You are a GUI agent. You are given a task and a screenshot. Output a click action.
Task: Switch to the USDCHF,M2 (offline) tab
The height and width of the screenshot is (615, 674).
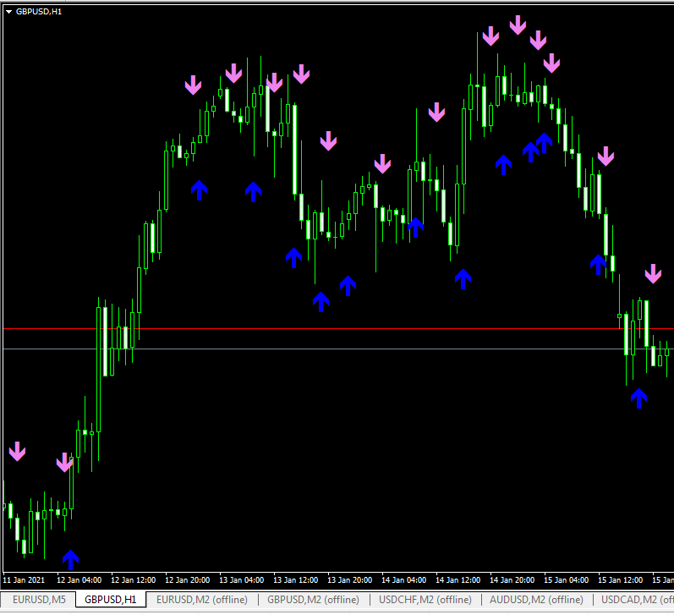[x=425, y=600]
